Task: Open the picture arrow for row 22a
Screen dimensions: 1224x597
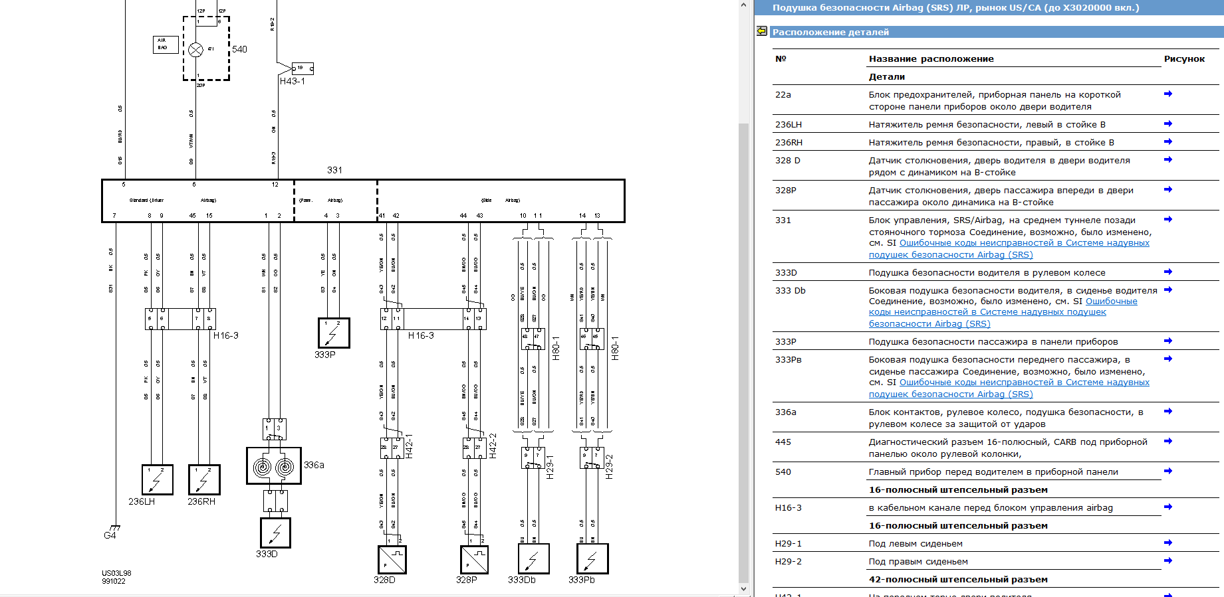Action: tap(1168, 94)
